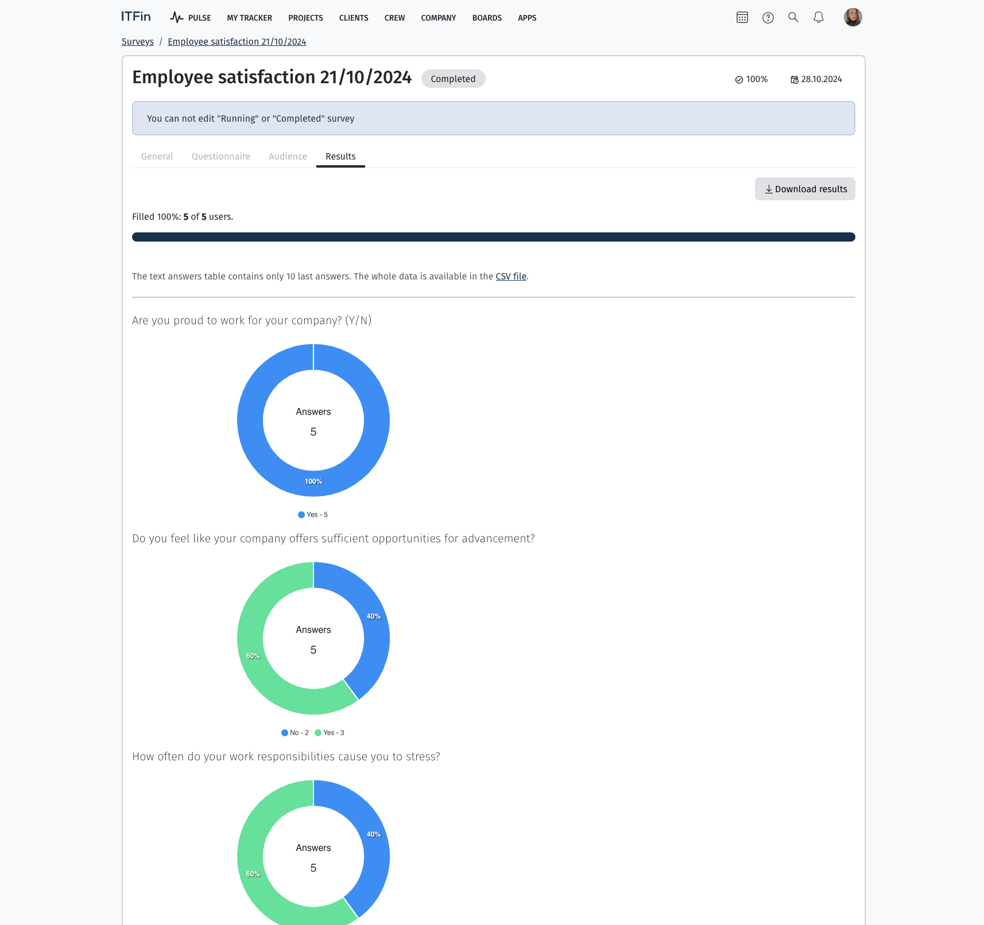The image size is (984, 925).
Task: Open the user profile avatar
Action: tap(853, 17)
